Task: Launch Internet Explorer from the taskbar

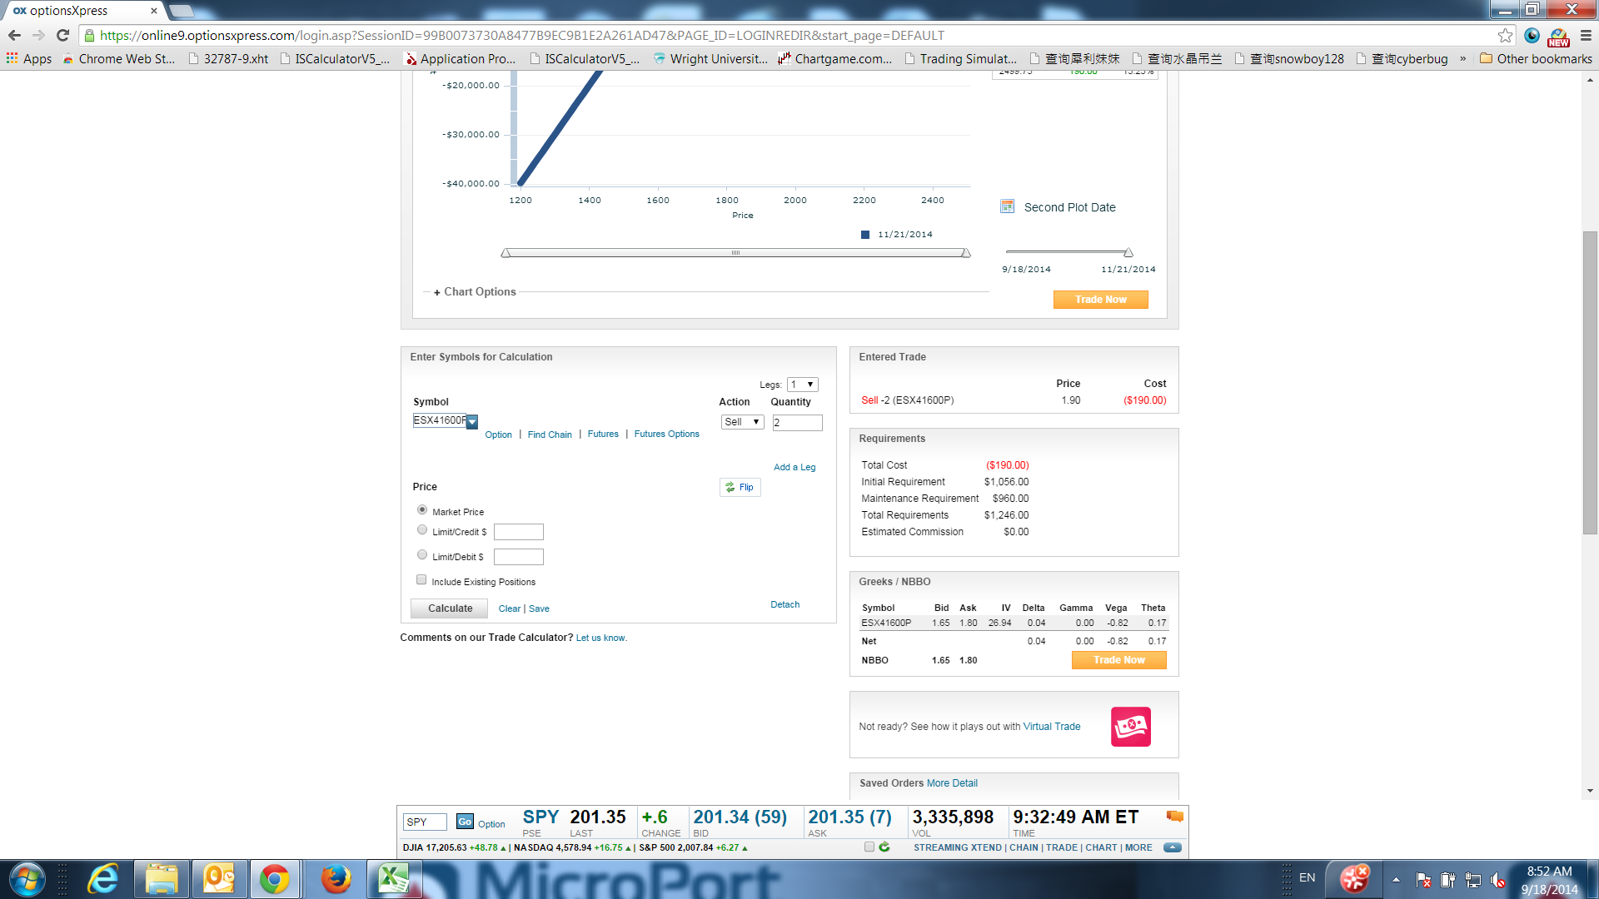Action: point(103,879)
